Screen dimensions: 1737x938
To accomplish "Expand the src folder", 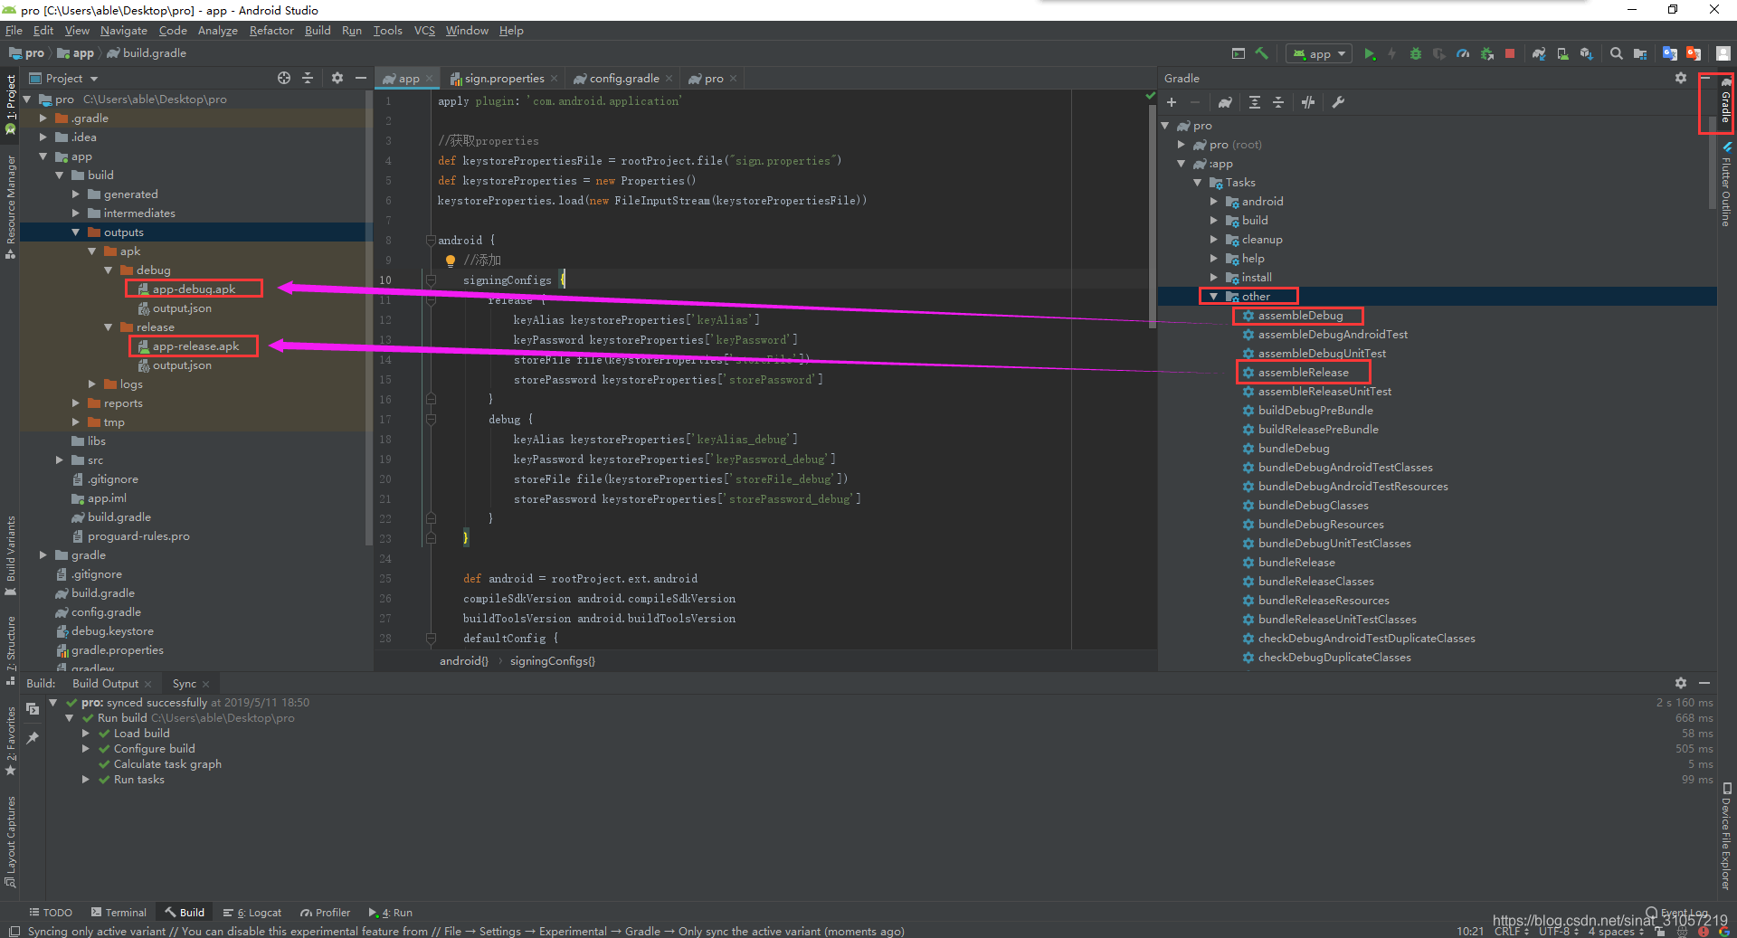I will point(60,460).
